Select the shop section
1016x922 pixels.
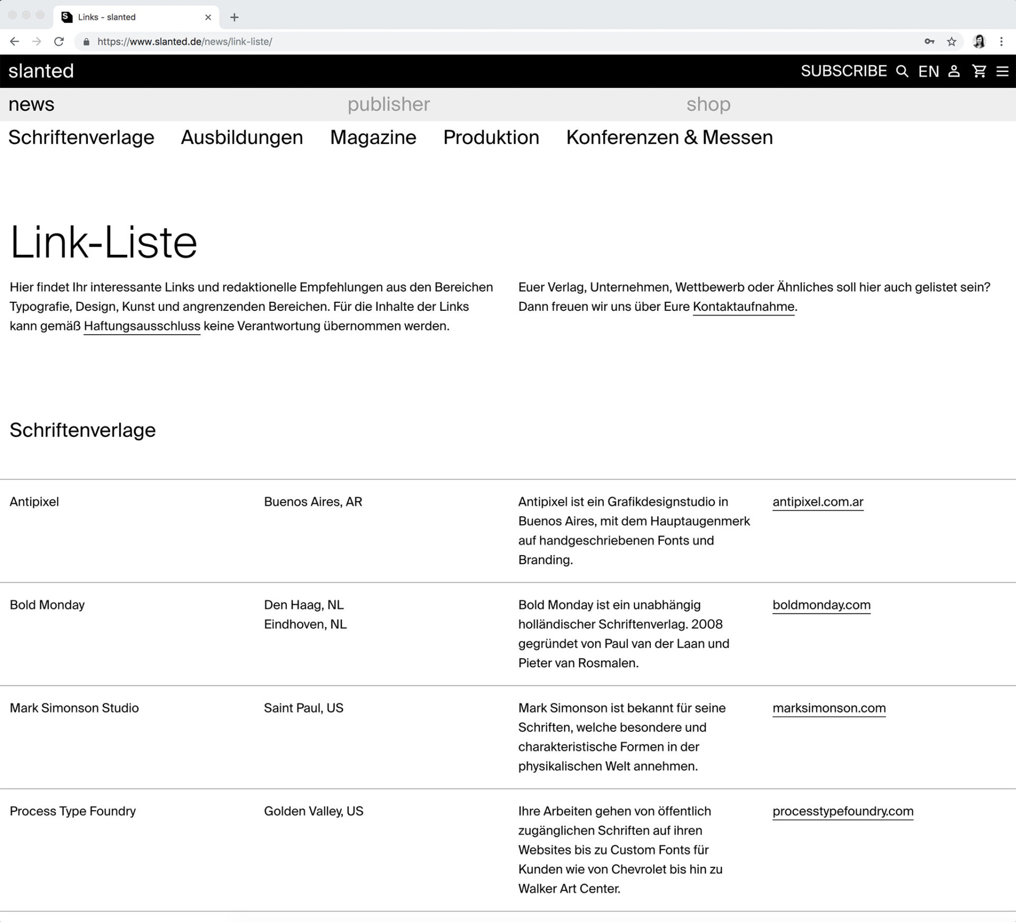(x=709, y=104)
